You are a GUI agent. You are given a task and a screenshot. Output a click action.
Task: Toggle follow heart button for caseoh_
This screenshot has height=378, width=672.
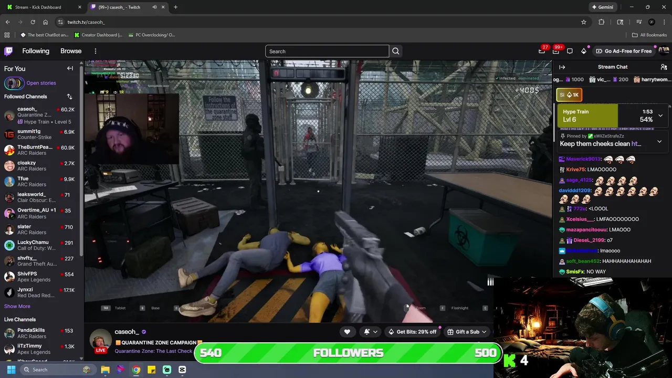click(347, 332)
